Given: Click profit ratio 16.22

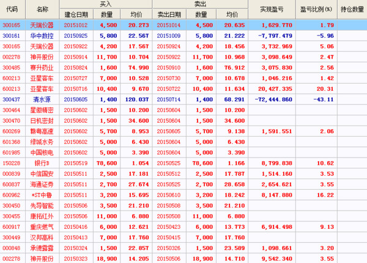Looking at the screenshot, I should coord(325,195).
